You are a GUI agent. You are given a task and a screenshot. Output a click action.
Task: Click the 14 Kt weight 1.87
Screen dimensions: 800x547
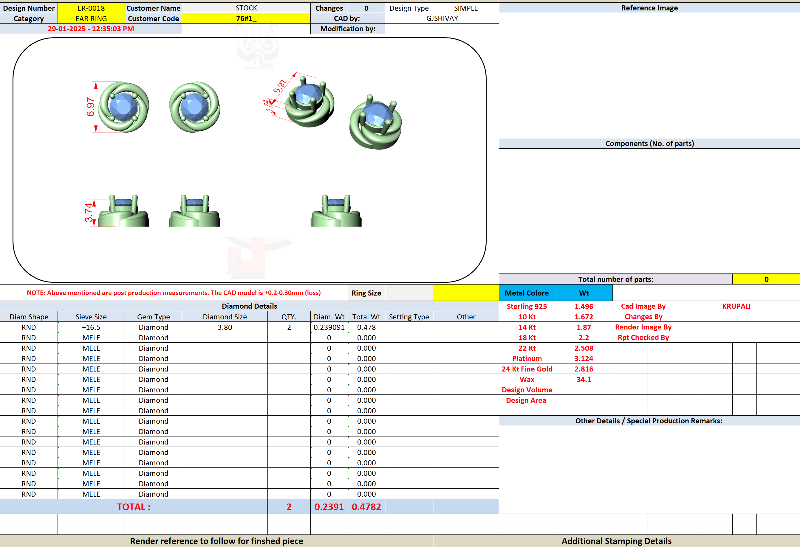click(x=584, y=327)
